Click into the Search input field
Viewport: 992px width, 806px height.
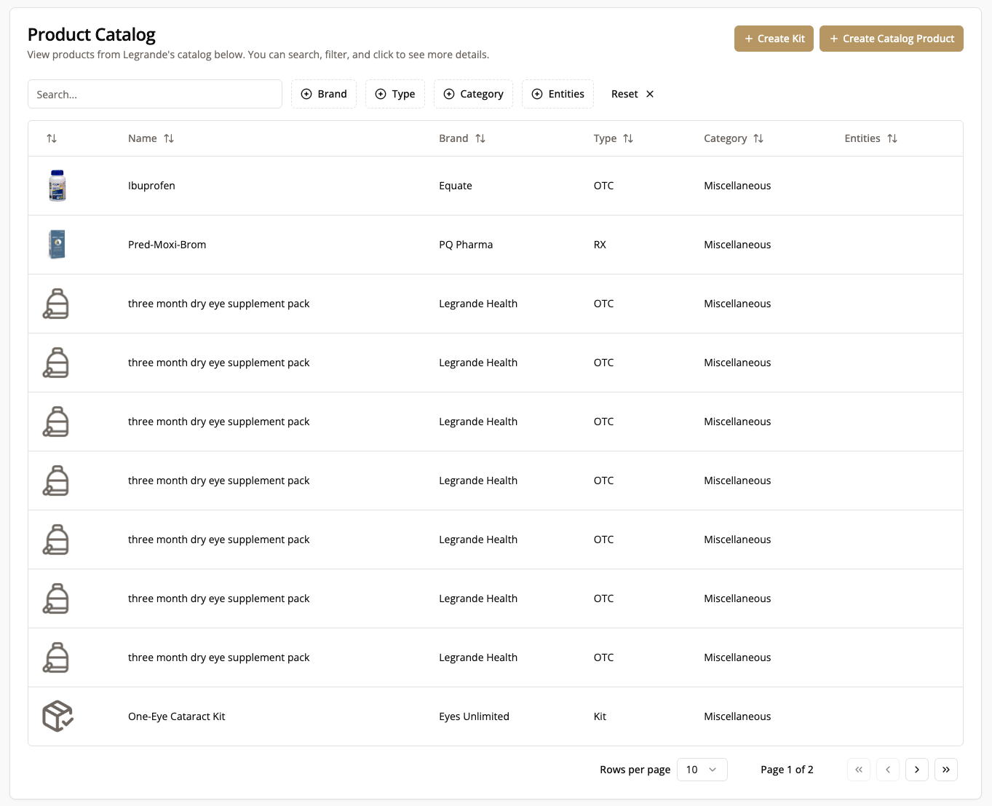pyautogui.click(x=155, y=94)
